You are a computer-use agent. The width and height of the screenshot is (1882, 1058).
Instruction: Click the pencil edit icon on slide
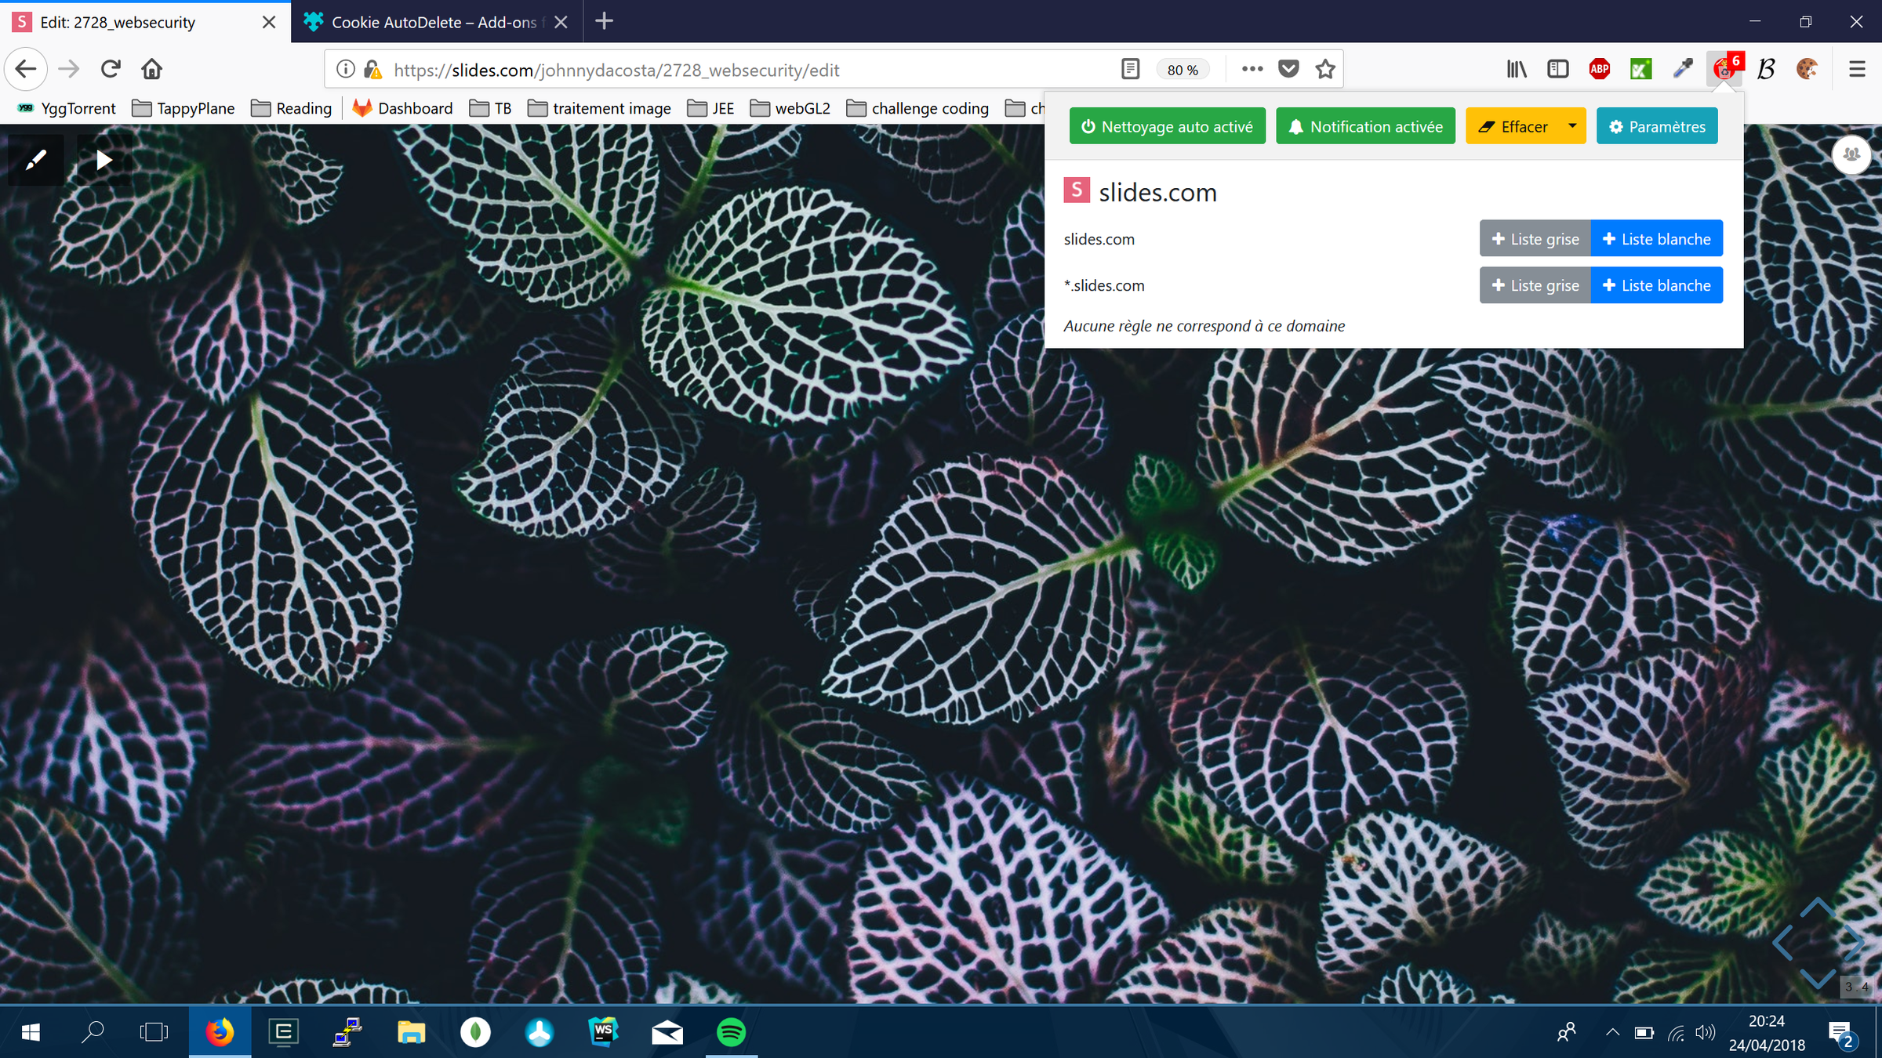[x=35, y=160]
